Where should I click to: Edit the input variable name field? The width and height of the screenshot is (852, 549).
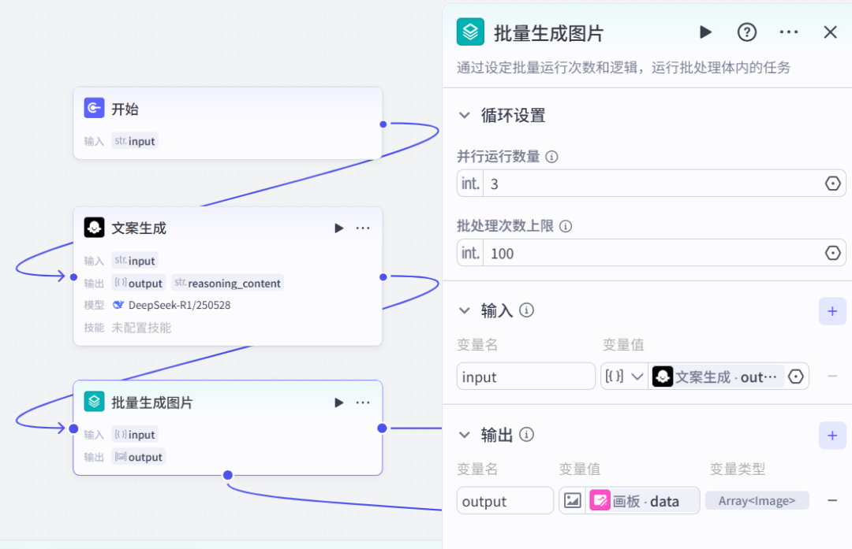pyautogui.click(x=525, y=377)
